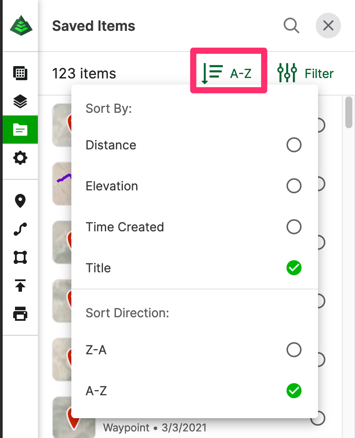
Task: Open the map layers stack icon
Action: pos(20,101)
